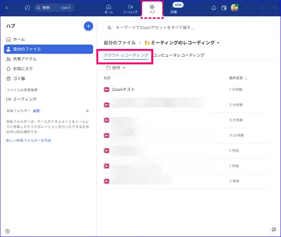The width and height of the screenshot is (281, 237).
Task: Switch to コンピュータレコーディング tab
Action: tap(179, 55)
